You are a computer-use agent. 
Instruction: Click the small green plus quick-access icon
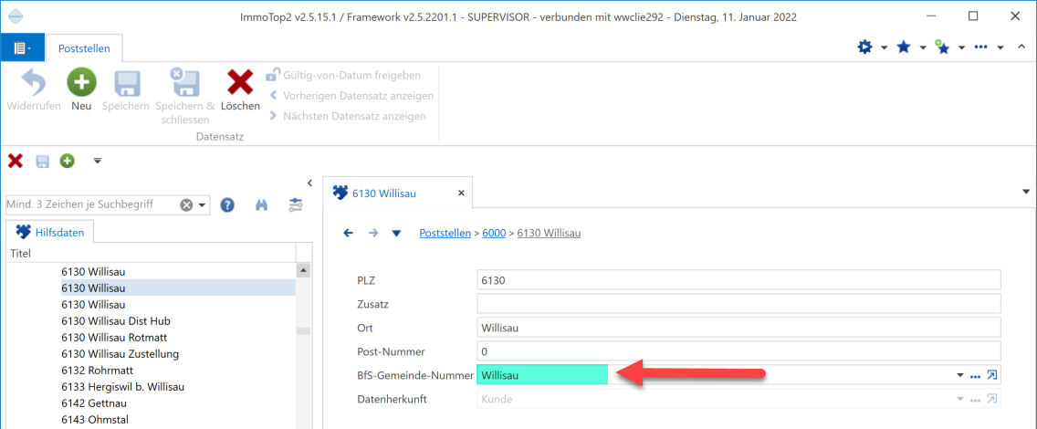click(68, 161)
